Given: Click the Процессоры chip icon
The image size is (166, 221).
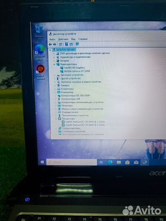Looking at the screenshot, I should 59,119.
